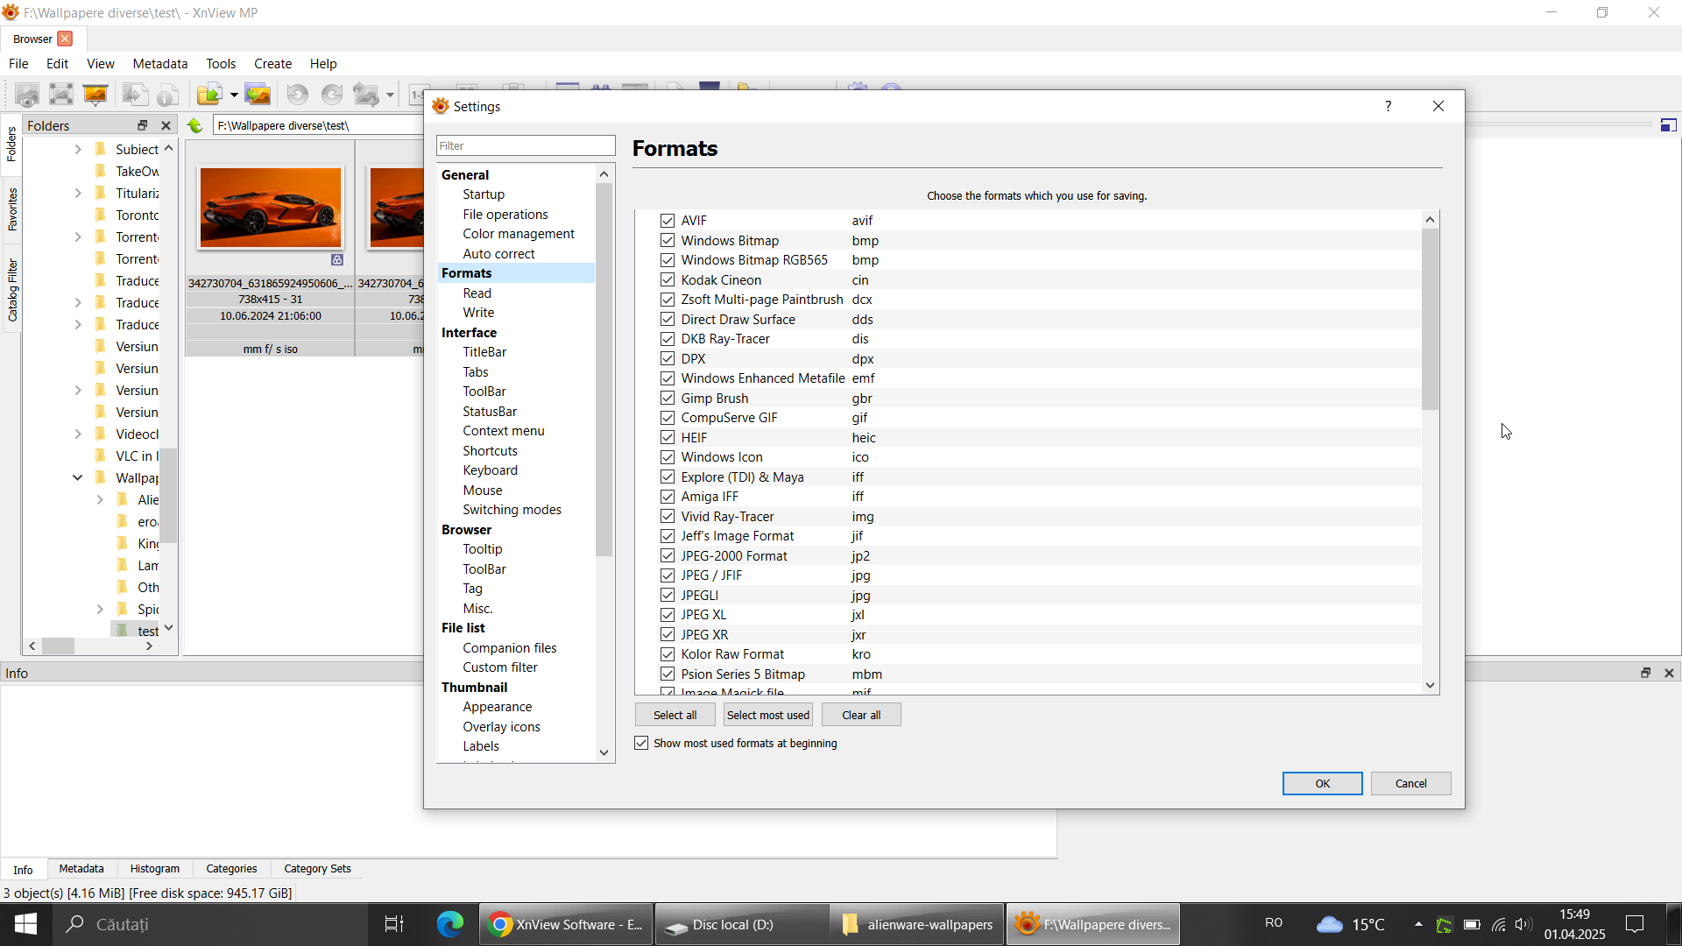
Task: Expand the Subiect folder tree node
Action: [x=78, y=150]
